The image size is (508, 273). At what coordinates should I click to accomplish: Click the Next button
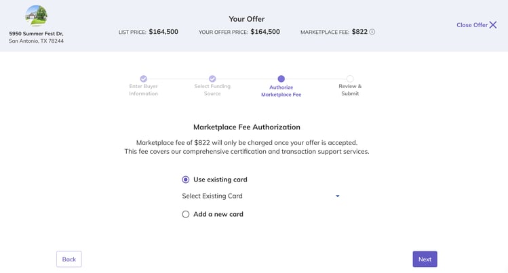pyautogui.click(x=425, y=259)
